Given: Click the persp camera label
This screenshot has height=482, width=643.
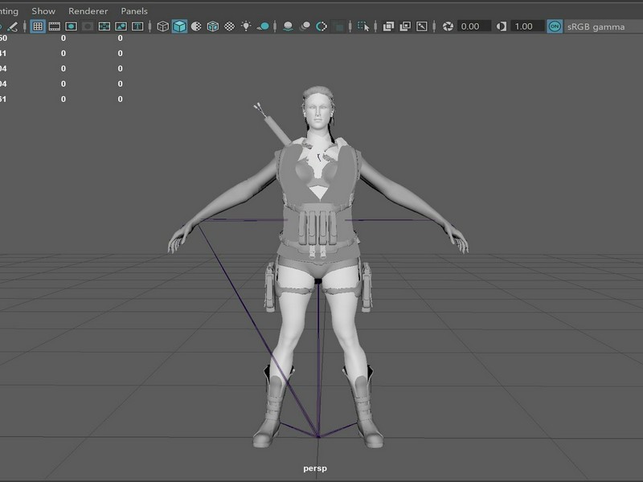Looking at the screenshot, I should tap(315, 468).
